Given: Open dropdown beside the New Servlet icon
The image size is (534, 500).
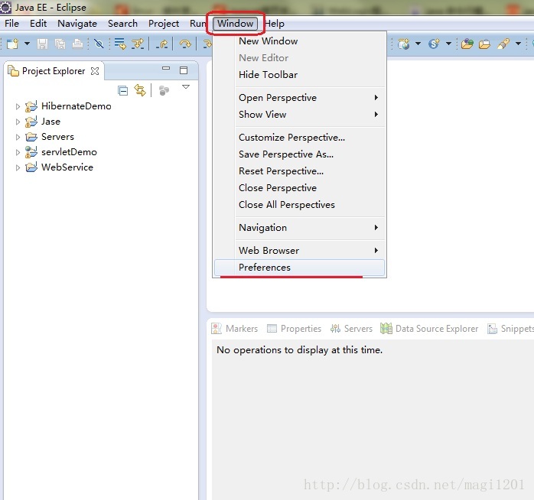Looking at the screenshot, I should tap(448, 44).
